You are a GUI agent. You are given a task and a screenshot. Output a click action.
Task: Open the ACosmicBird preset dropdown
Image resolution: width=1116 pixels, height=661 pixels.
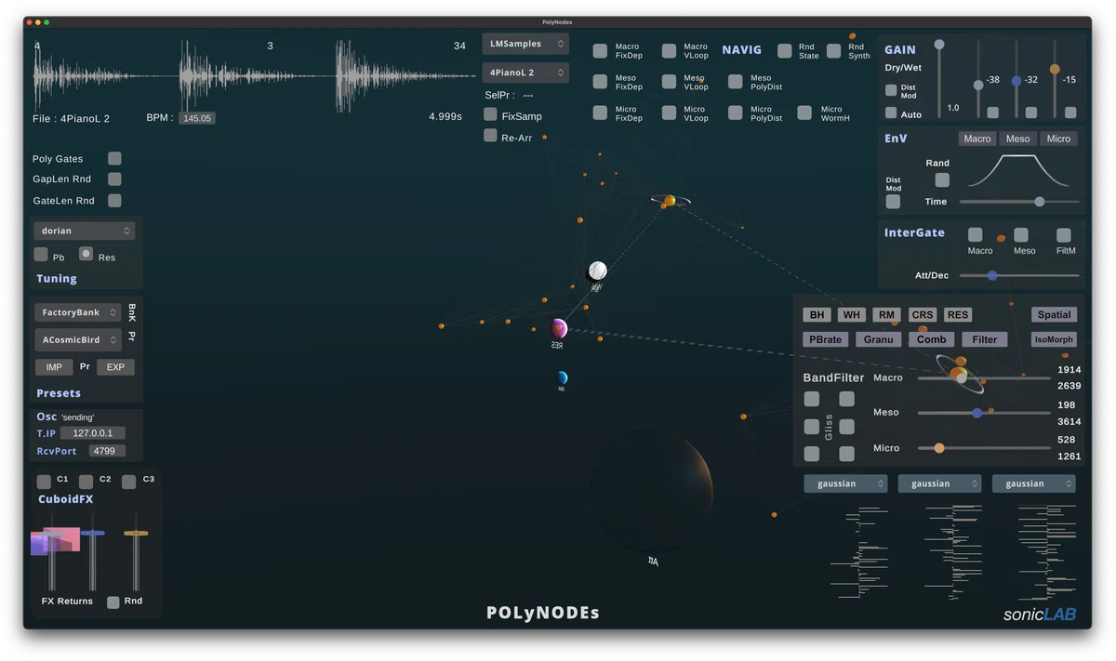coord(78,339)
